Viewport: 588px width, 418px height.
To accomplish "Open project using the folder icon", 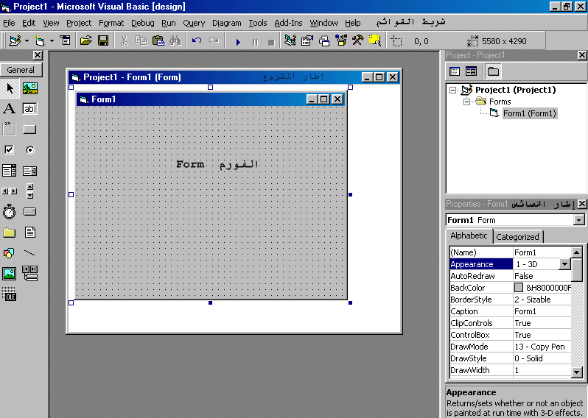I will (x=86, y=41).
